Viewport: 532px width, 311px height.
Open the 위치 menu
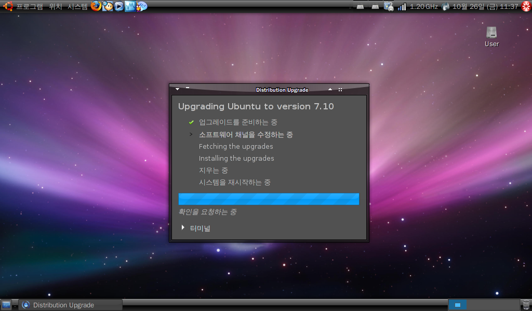point(55,6)
